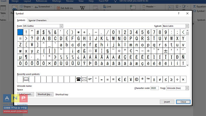206x116 pixels.
Task: Click the symbol grid scroll up arrow
Action: pyautogui.click(x=187, y=30)
